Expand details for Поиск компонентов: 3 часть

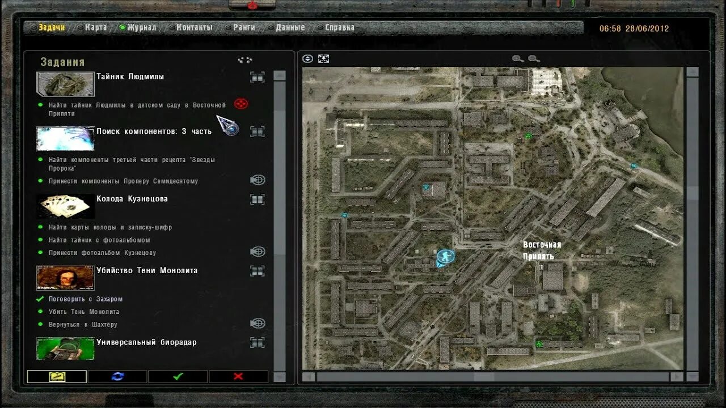click(258, 131)
